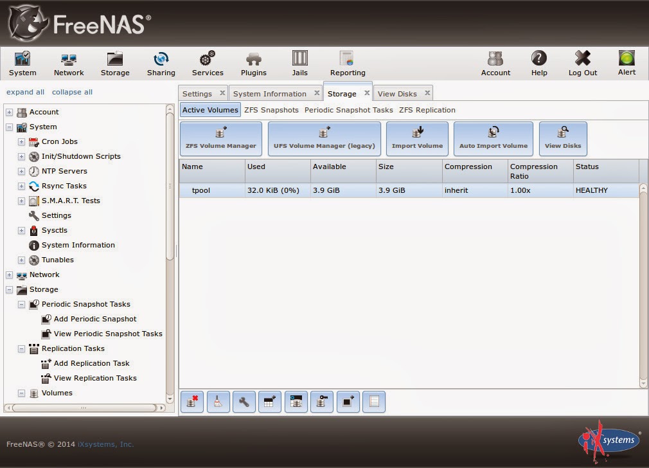Close the Settings tab
The width and height of the screenshot is (649, 468).
pos(222,93)
